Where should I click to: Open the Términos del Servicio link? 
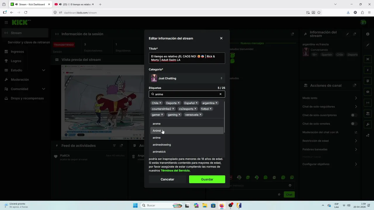click(x=175, y=171)
